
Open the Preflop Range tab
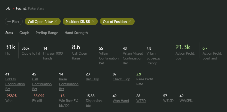47,33
